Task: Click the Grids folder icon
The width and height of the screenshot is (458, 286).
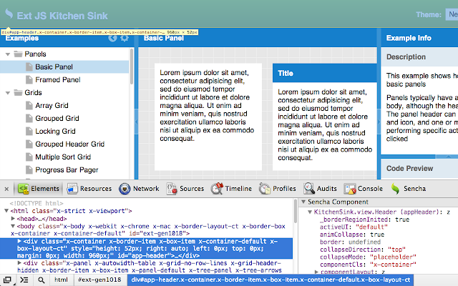Action: (x=19, y=92)
